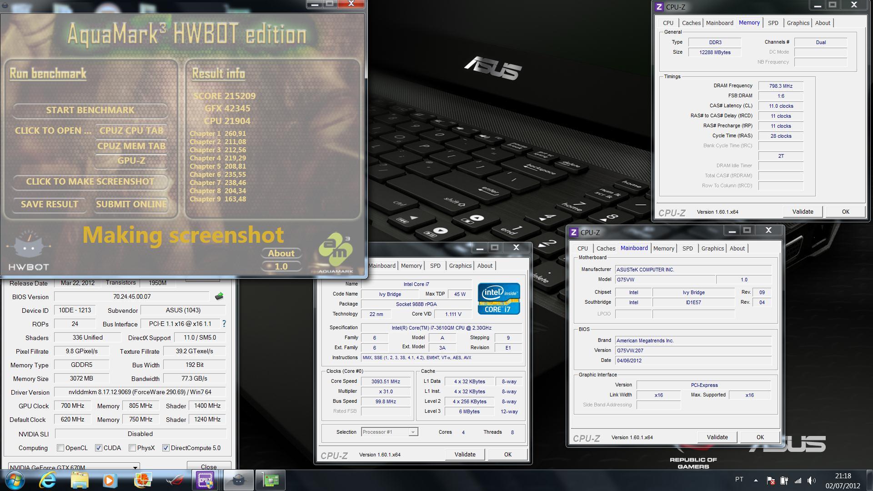Open About tab in Mainboard window
Screen dimensions: 873x491
tap(737, 248)
